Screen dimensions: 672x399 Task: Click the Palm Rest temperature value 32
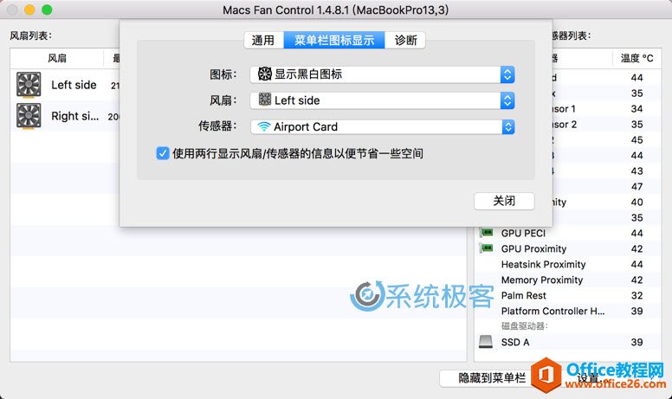pyautogui.click(x=636, y=295)
